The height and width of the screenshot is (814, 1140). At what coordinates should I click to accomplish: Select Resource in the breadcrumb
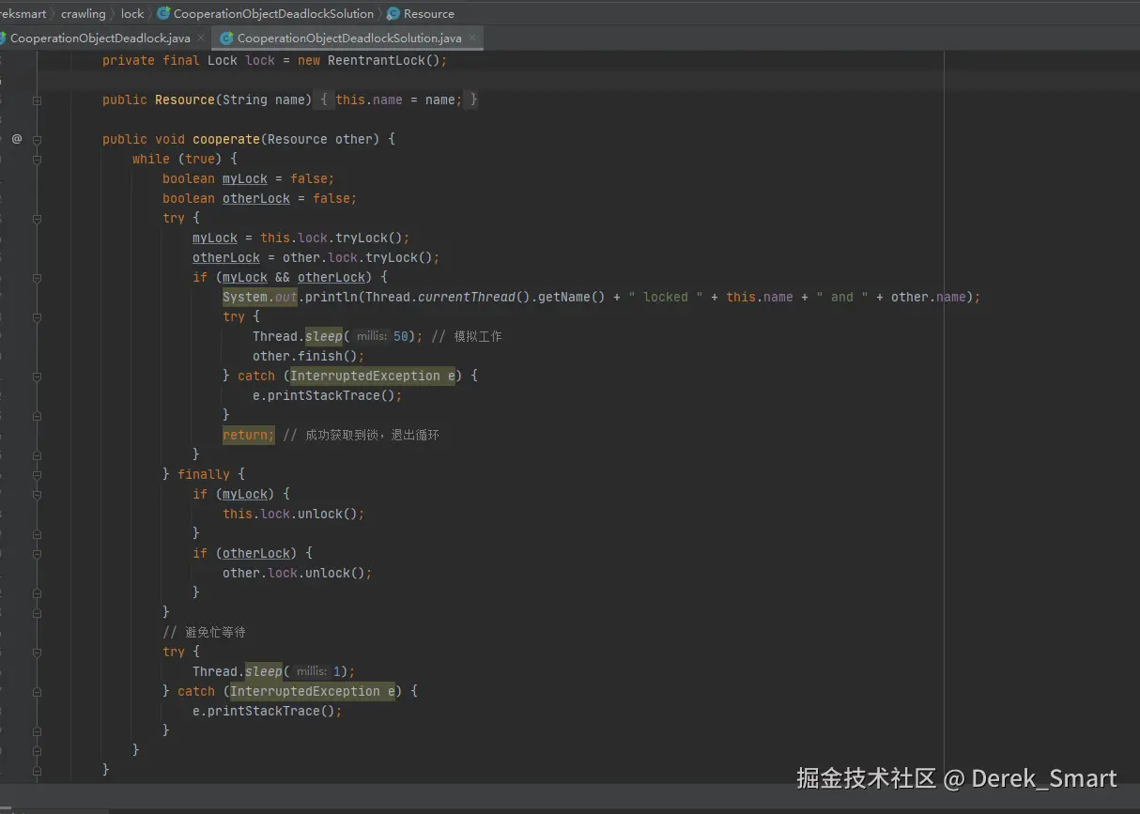click(429, 13)
